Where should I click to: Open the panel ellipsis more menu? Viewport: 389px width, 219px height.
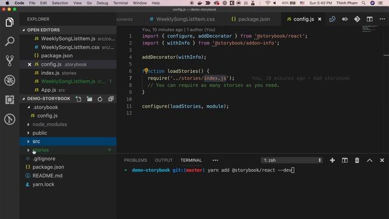[215, 161]
